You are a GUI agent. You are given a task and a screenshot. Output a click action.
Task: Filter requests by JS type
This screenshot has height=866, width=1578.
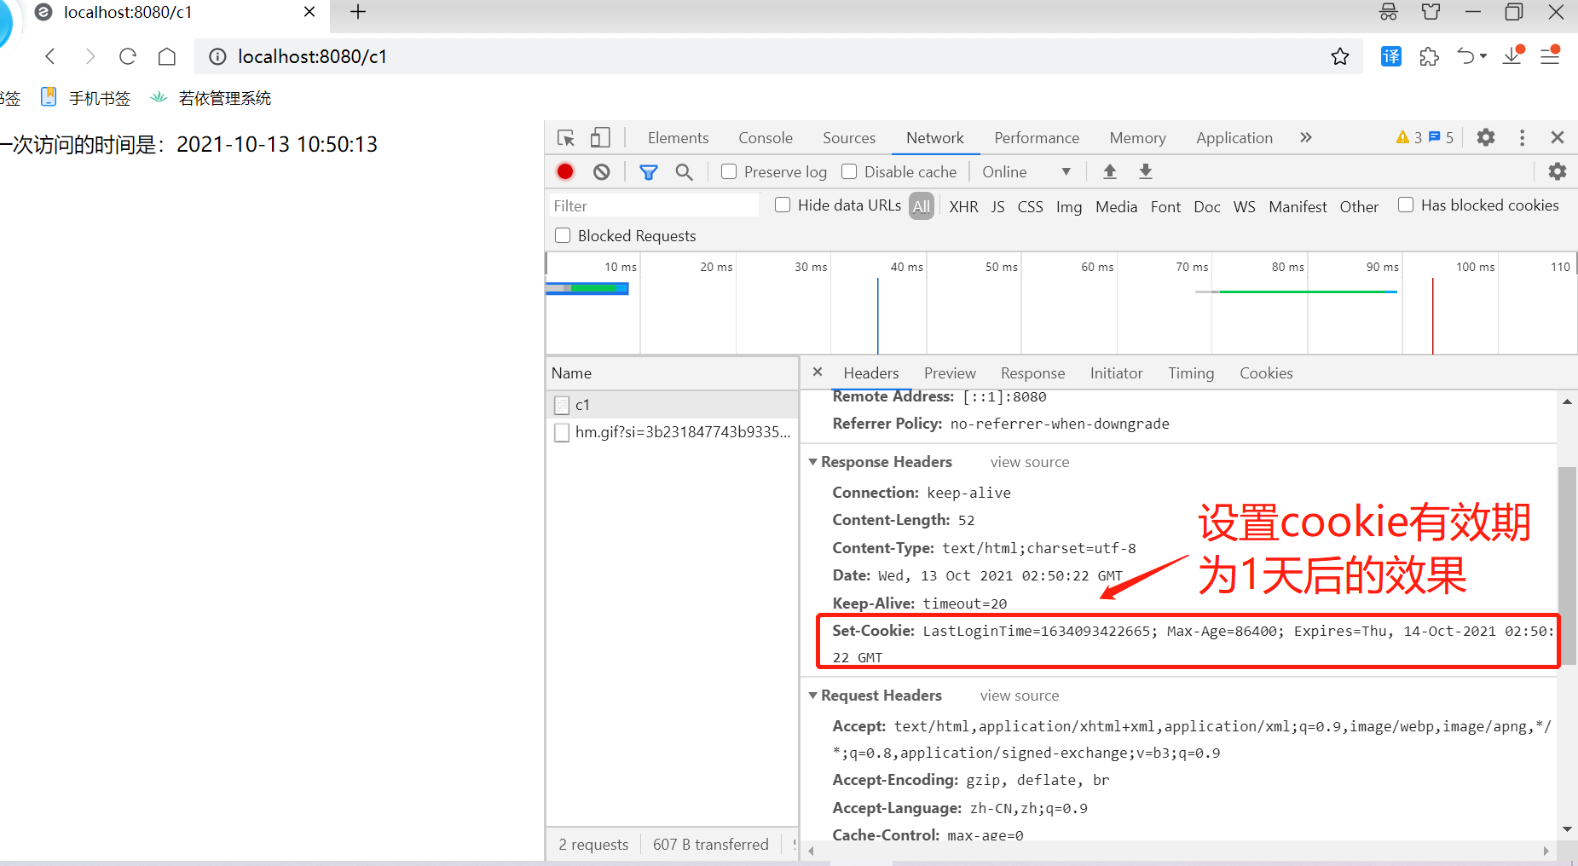coord(998,206)
